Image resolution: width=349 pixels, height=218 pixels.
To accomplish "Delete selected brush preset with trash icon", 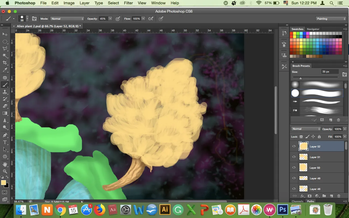I will pyautogui.click(x=338, y=120).
